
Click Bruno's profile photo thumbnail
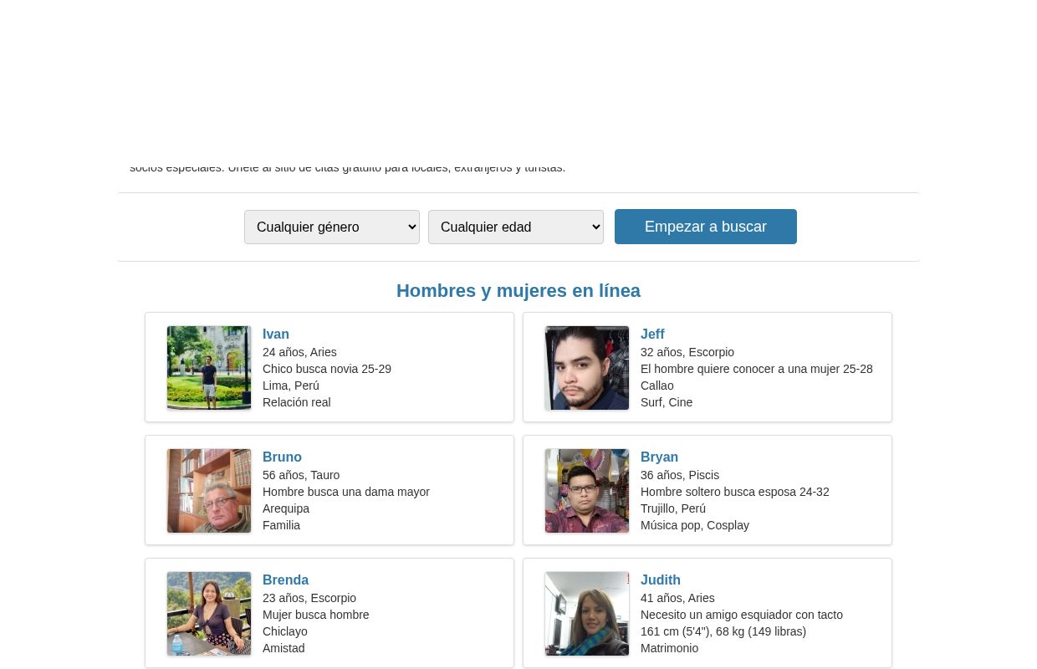tap(209, 491)
